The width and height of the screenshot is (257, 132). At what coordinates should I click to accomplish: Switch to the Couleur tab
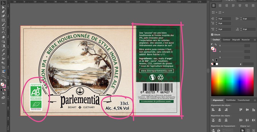tap(216, 40)
